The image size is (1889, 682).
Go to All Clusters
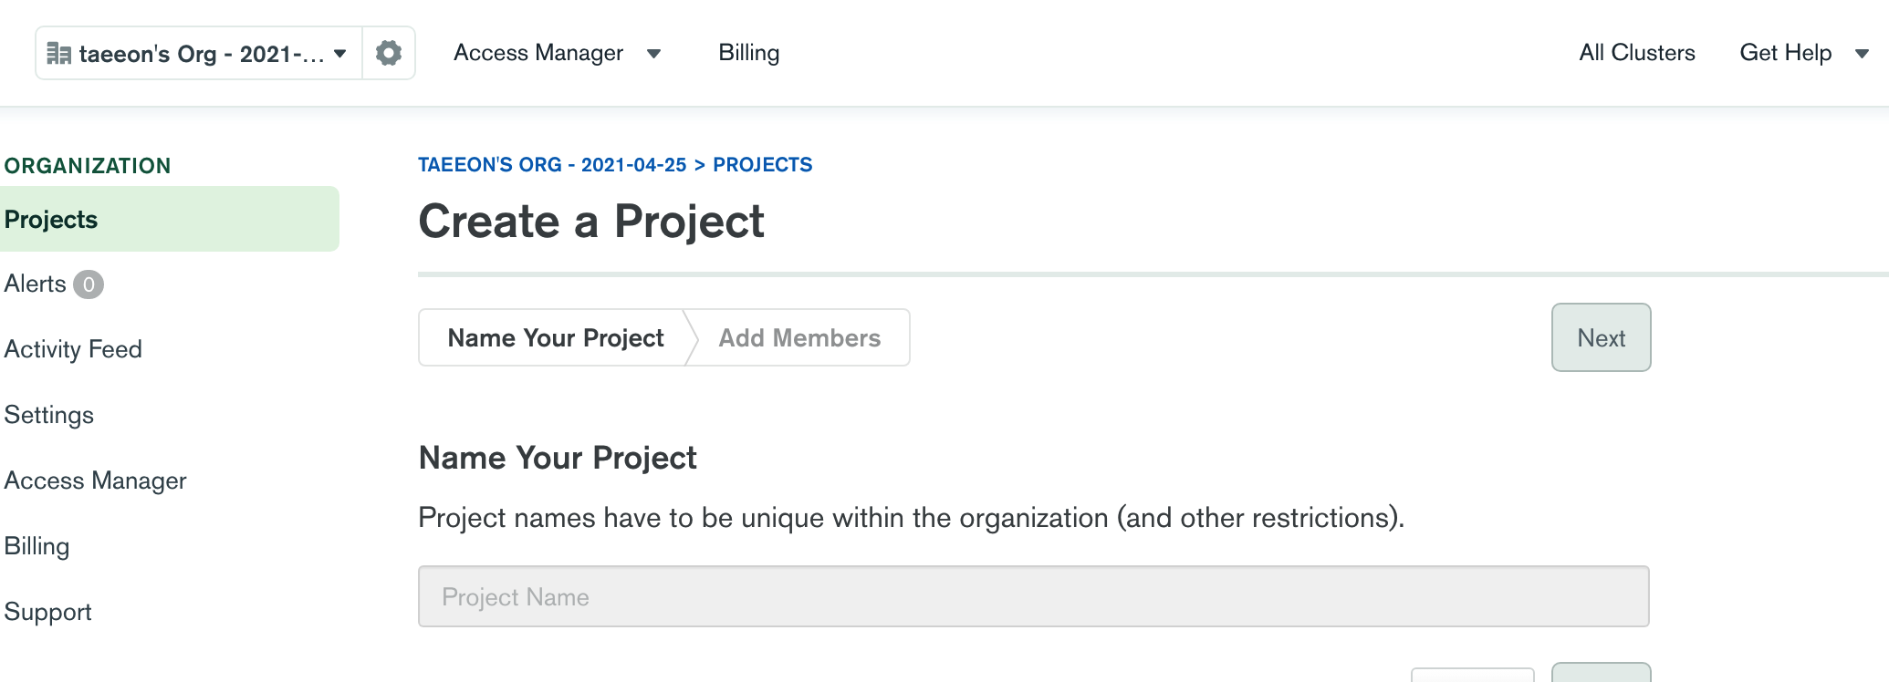pos(1636,53)
